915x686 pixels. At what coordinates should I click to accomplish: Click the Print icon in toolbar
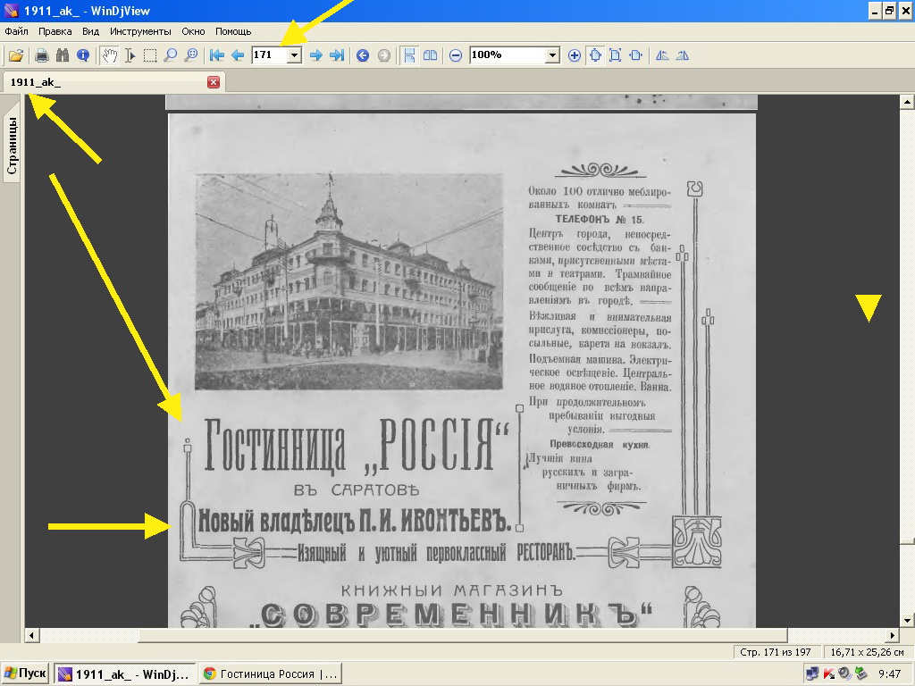[41, 55]
